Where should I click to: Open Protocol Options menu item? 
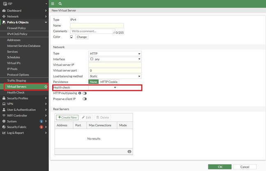click(x=18, y=74)
